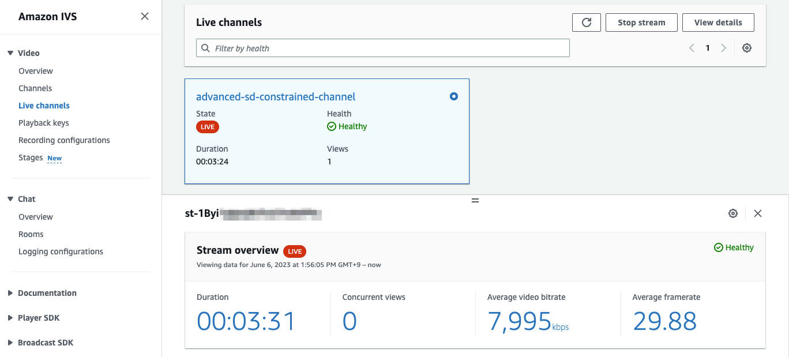The width and height of the screenshot is (789, 357).
Task: Select the advanced-sd-constrained-channel radio button
Action: [x=454, y=96]
